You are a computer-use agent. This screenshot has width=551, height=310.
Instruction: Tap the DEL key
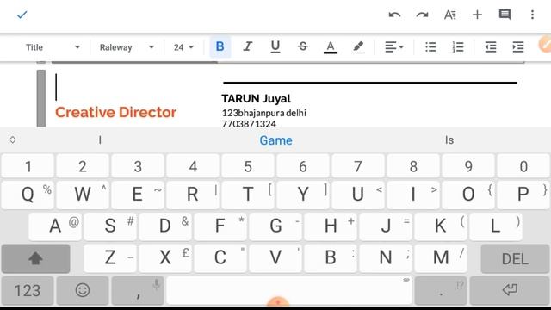(x=515, y=258)
